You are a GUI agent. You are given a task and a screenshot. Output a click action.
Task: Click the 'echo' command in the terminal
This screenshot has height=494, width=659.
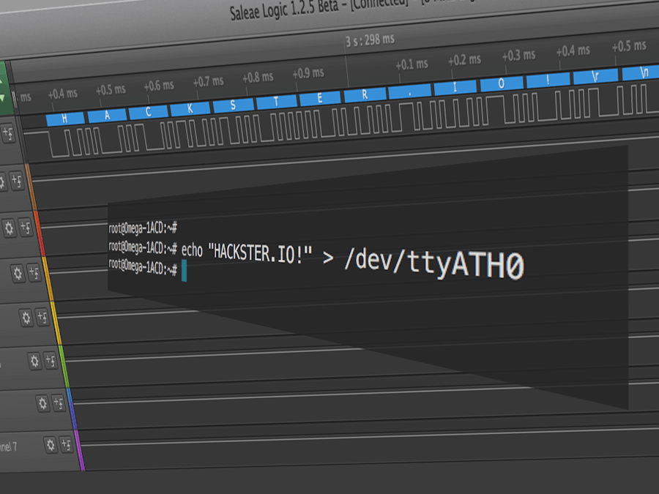point(192,250)
